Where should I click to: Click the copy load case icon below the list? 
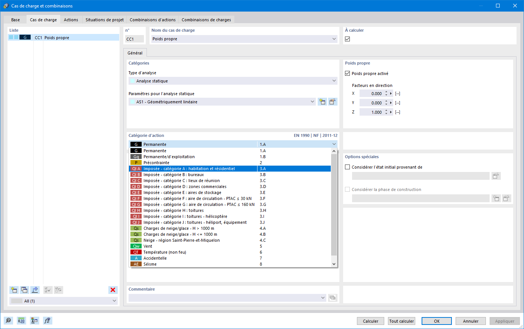(24, 290)
